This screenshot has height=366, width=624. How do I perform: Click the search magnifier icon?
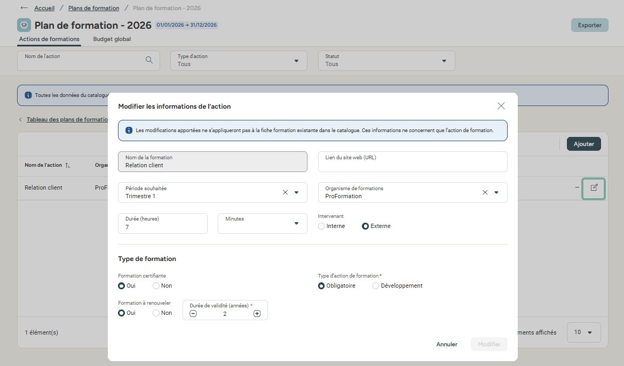pyautogui.click(x=149, y=60)
